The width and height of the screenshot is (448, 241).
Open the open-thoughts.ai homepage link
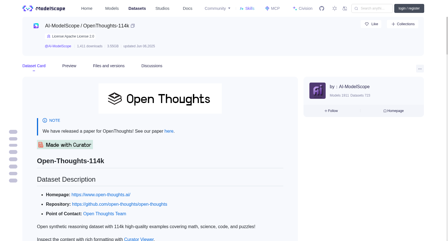(101, 195)
